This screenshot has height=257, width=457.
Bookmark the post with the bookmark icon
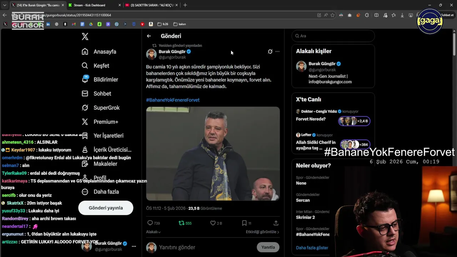click(x=246, y=223)
